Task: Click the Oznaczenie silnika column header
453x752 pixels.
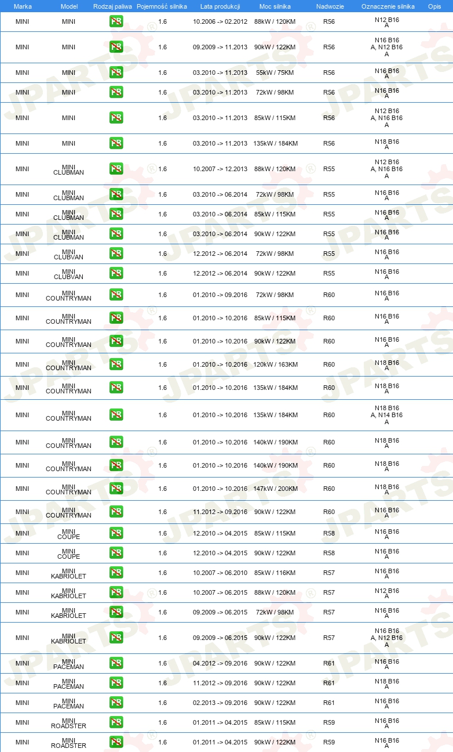Action: click(x=388, y=6)
